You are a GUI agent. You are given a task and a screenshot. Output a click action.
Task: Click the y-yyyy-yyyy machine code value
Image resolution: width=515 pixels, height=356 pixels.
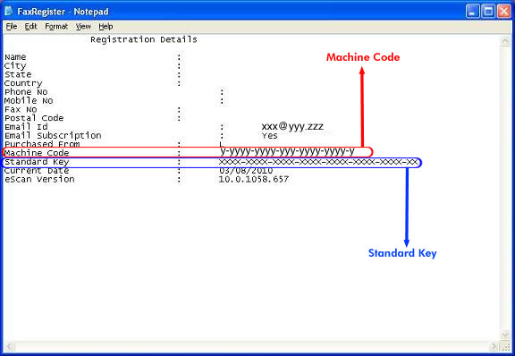287,151
